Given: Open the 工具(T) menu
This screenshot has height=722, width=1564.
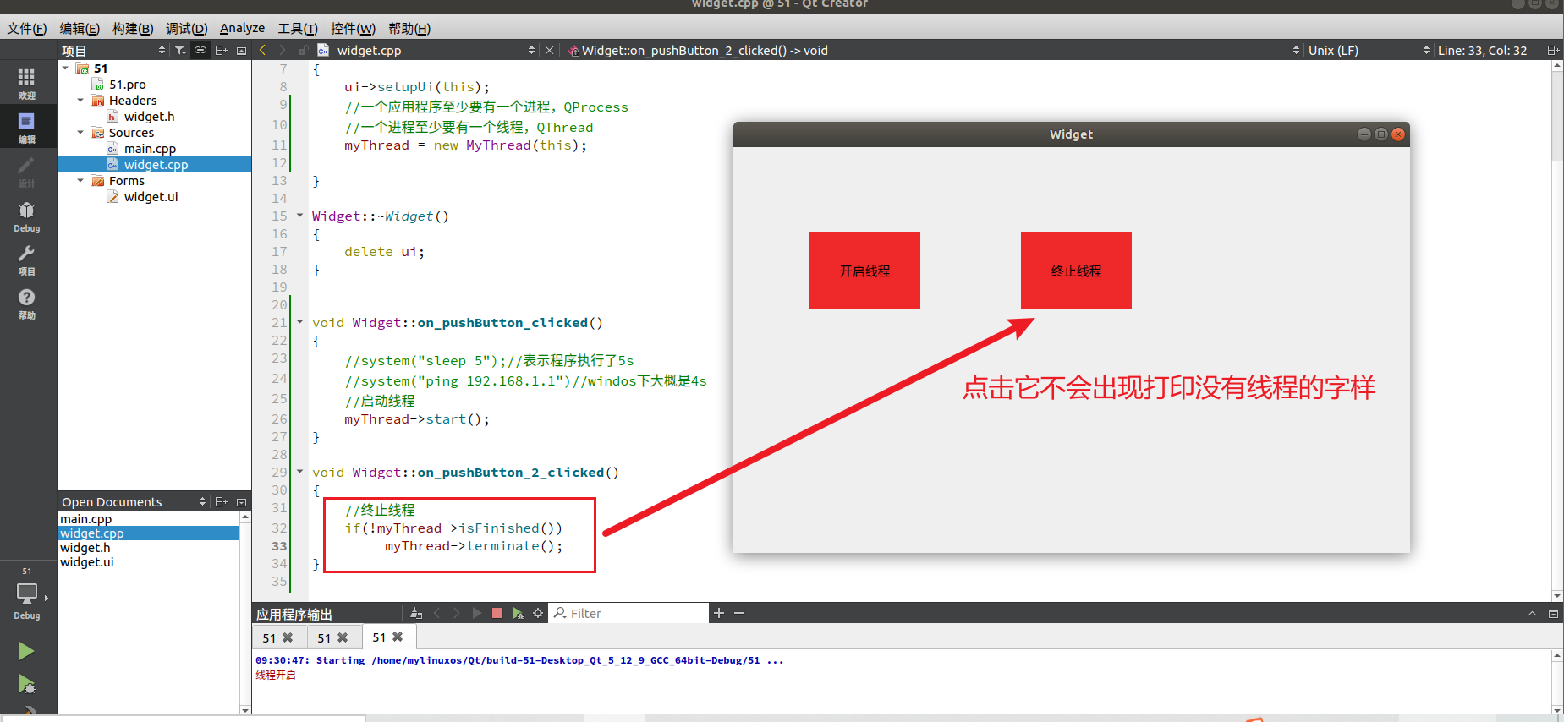Looking at the screenshot, I should point(298,29).
